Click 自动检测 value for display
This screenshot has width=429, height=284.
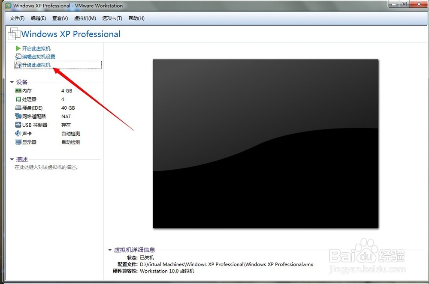pos(71,142)
